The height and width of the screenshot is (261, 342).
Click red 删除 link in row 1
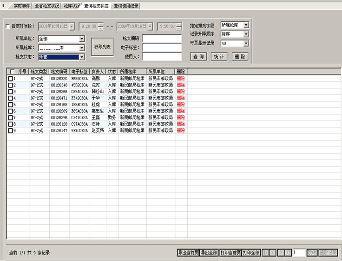(181, 79)
